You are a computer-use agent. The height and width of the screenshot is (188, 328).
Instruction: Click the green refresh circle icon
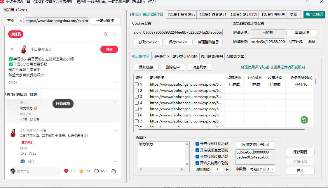[x=304, y=120]
